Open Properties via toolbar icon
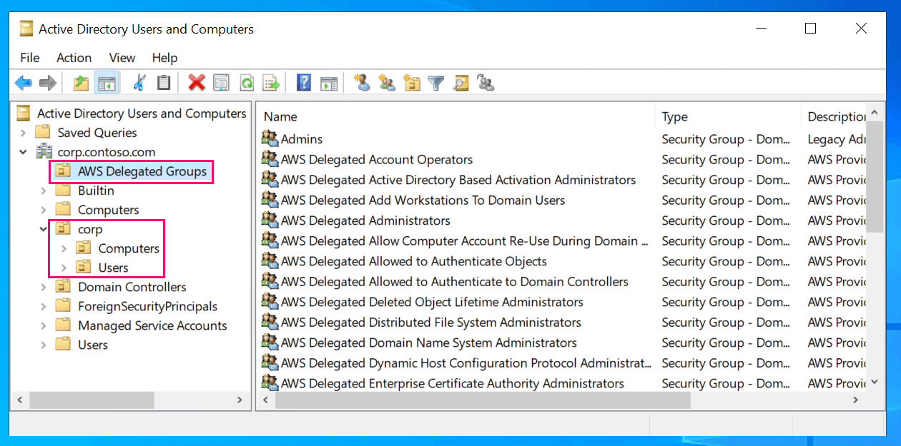901x446 pixels. pos(221,83)
